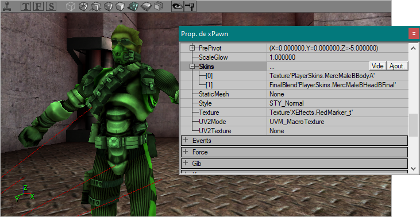Screen dimensions: 420x217
Task: Select the stacked translucent sheets view icon
Action: 159,6
